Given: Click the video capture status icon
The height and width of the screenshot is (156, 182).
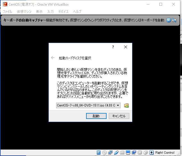Looking at the screenshot, I should (134, 152).
